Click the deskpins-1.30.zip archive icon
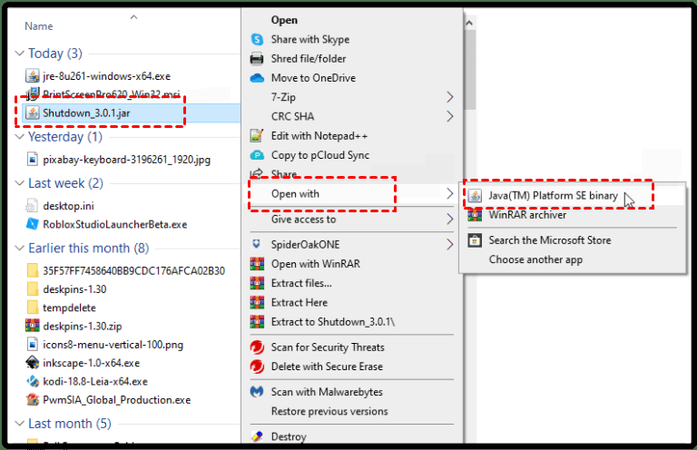Image resolution: width=697 pixels, height=450 pixels. 33,326
